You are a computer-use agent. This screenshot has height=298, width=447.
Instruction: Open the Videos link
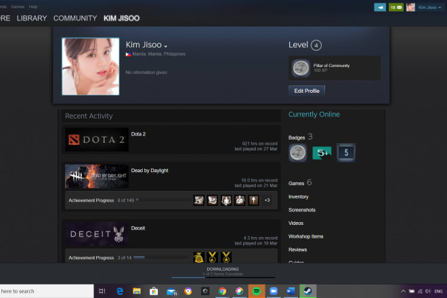pos(295,223)
